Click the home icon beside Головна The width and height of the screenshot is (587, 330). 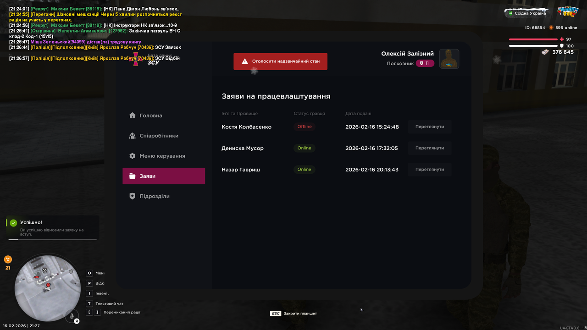(x=133, y=115)
